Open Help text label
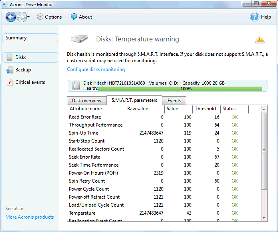 coord(266,17)
